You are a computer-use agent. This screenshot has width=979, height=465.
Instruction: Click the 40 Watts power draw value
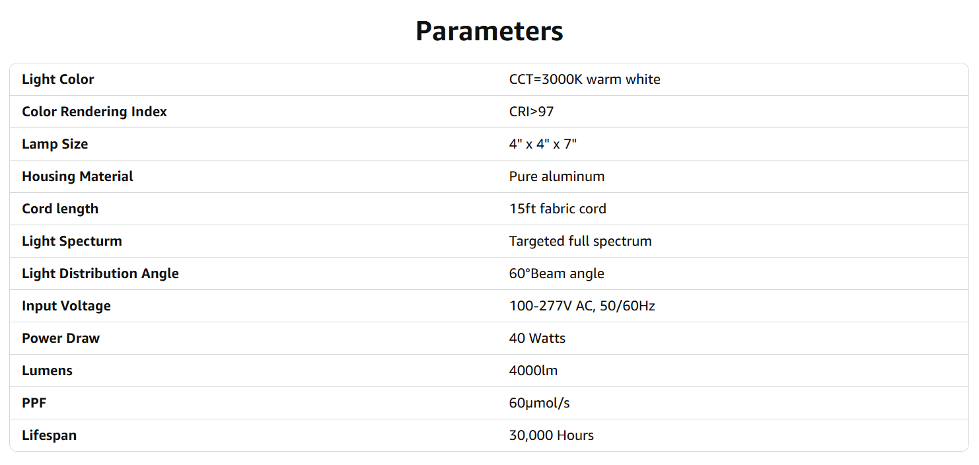(x=537, y=338)
